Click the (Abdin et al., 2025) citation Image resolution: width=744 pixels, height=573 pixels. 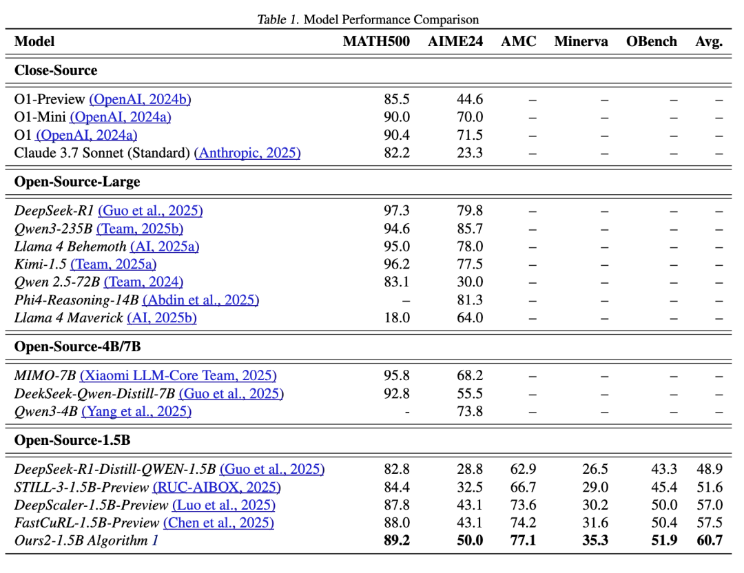(200, 300)
